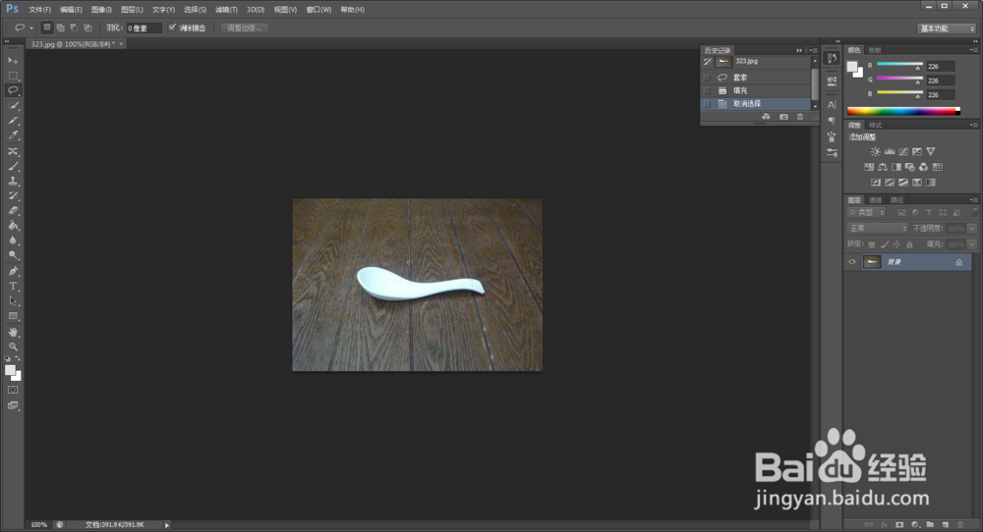Image resolution: width=983 pixels, height=532 pixels.
Task: Open the 基本功能 workspace dropdown
Action: (x=947, y=28)
